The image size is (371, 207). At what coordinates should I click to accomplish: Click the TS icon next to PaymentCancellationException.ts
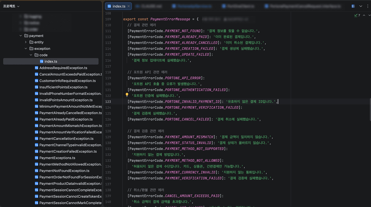[36, 139]
